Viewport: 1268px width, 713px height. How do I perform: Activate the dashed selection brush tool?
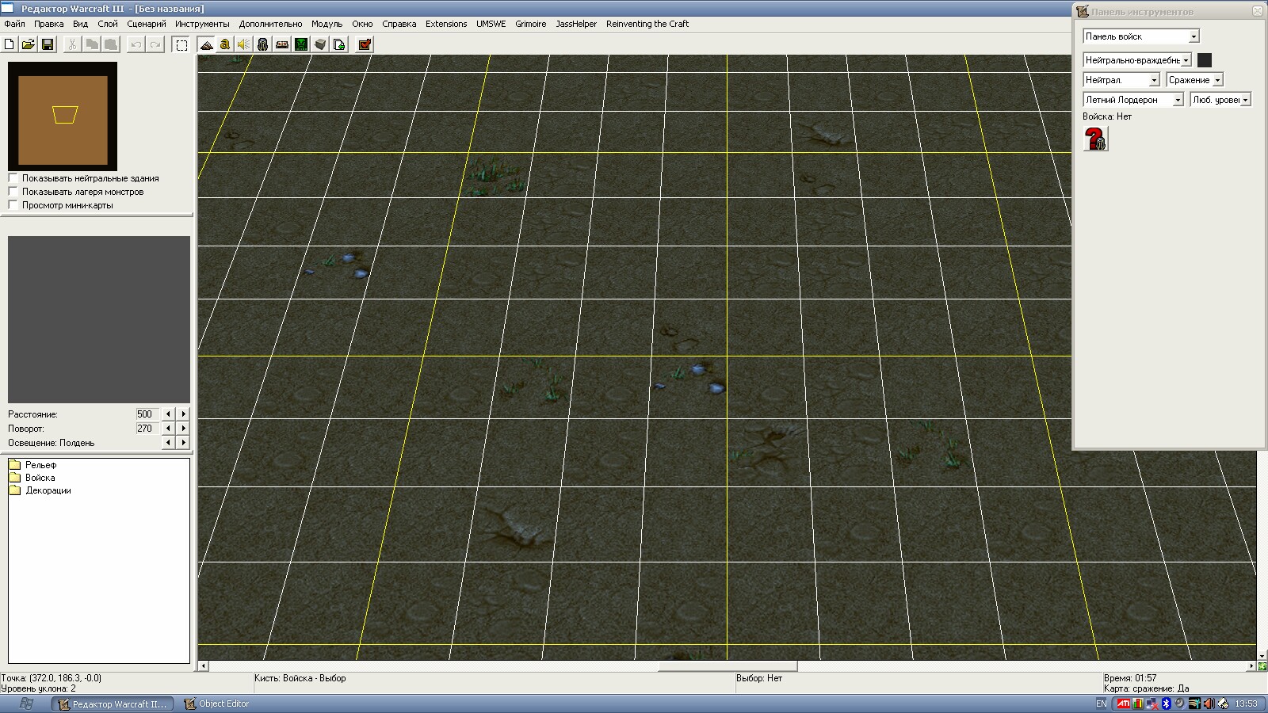[181, 44]
